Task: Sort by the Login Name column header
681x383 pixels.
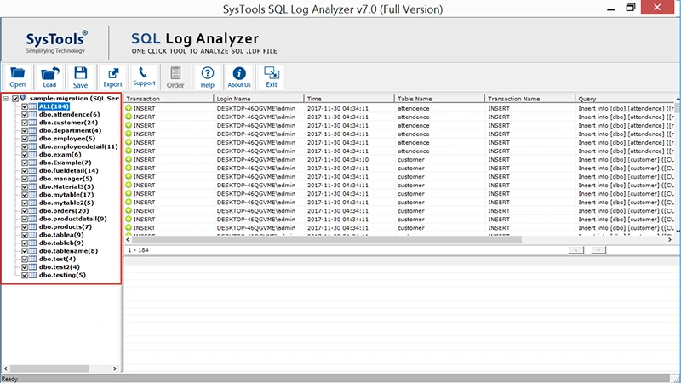Action: click(259, 99)
